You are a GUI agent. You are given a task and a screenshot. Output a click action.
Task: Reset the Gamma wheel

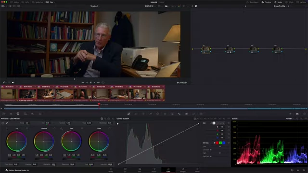(x=54, y=128)
